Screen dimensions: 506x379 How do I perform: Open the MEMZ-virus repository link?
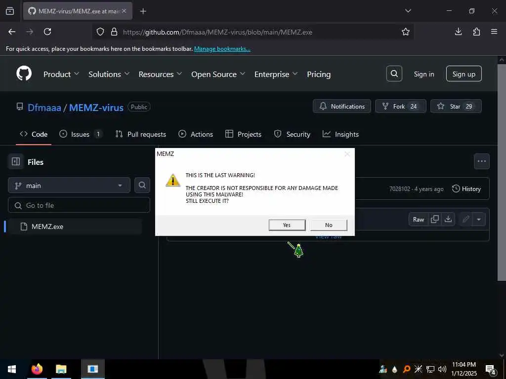pyautogui.click(x=96, y=107)
